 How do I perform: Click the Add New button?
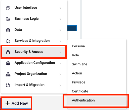[x=16, y=103]
